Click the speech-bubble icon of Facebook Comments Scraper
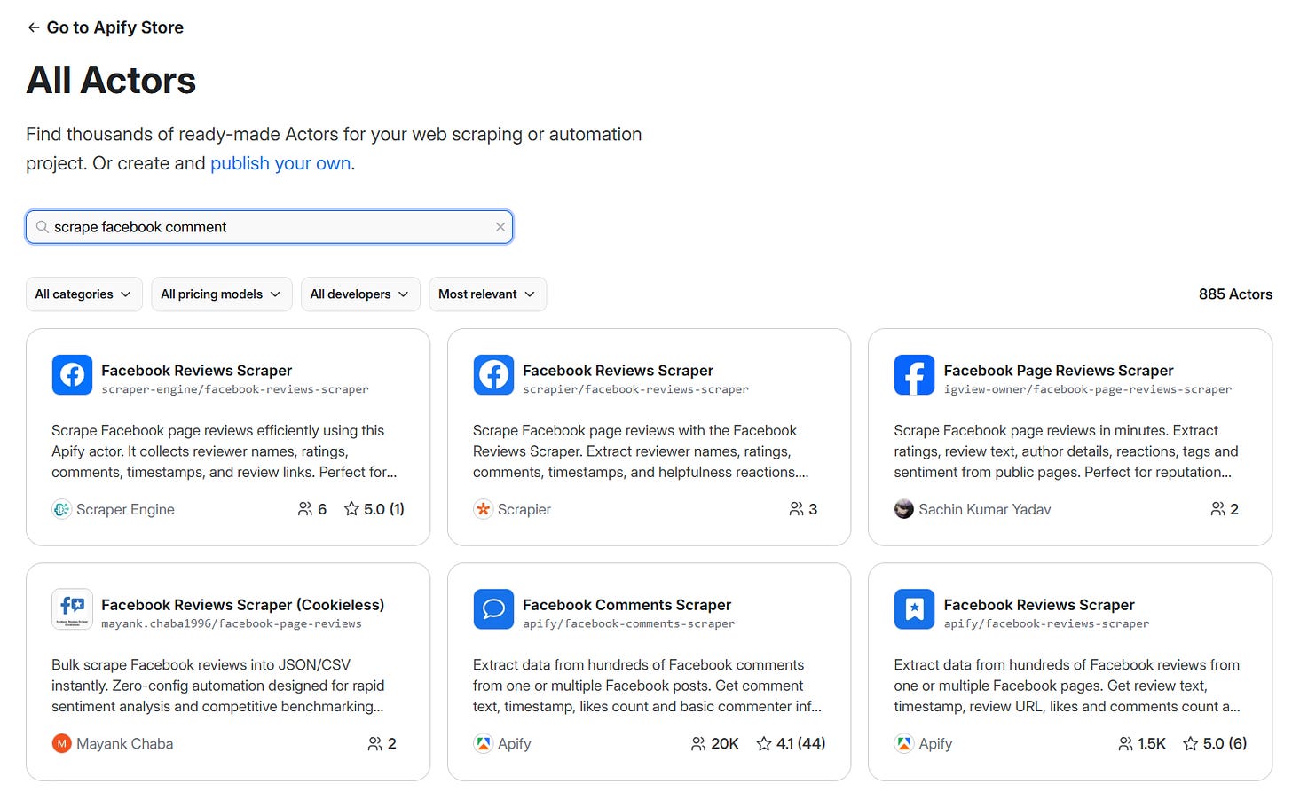Image resolution: width=1292 pixels, height=792 pixels. pyautogui.click(x=493, y=609)
